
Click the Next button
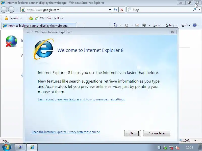[x=132, y=133]
